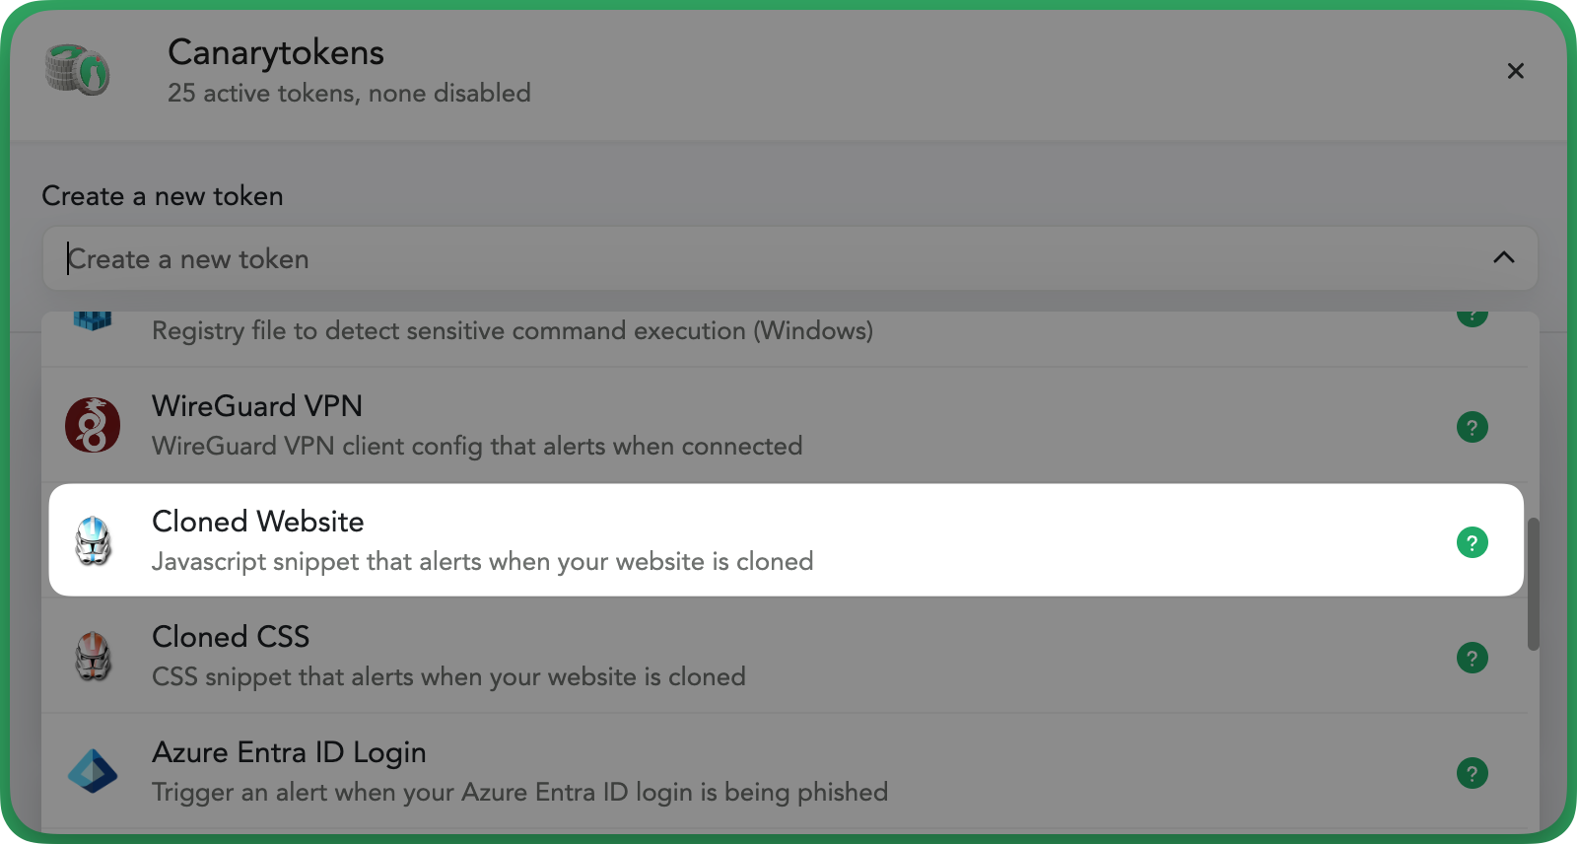Click the dropdown list scrollbar thumb
Screen dimensions: 1577x844
click(1533, 584)
